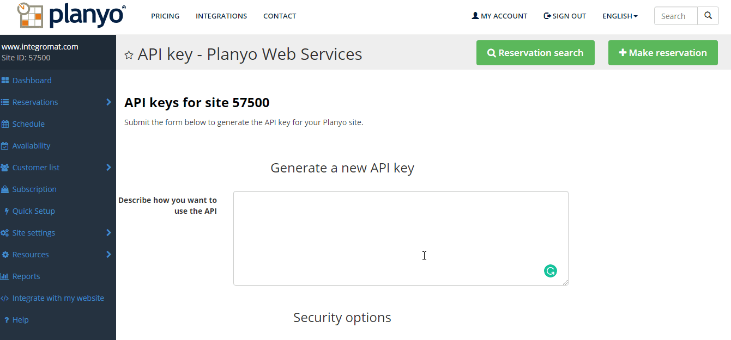Click the green Grammarly icon in textarea

pyautogui.click(x=551, y=271)
